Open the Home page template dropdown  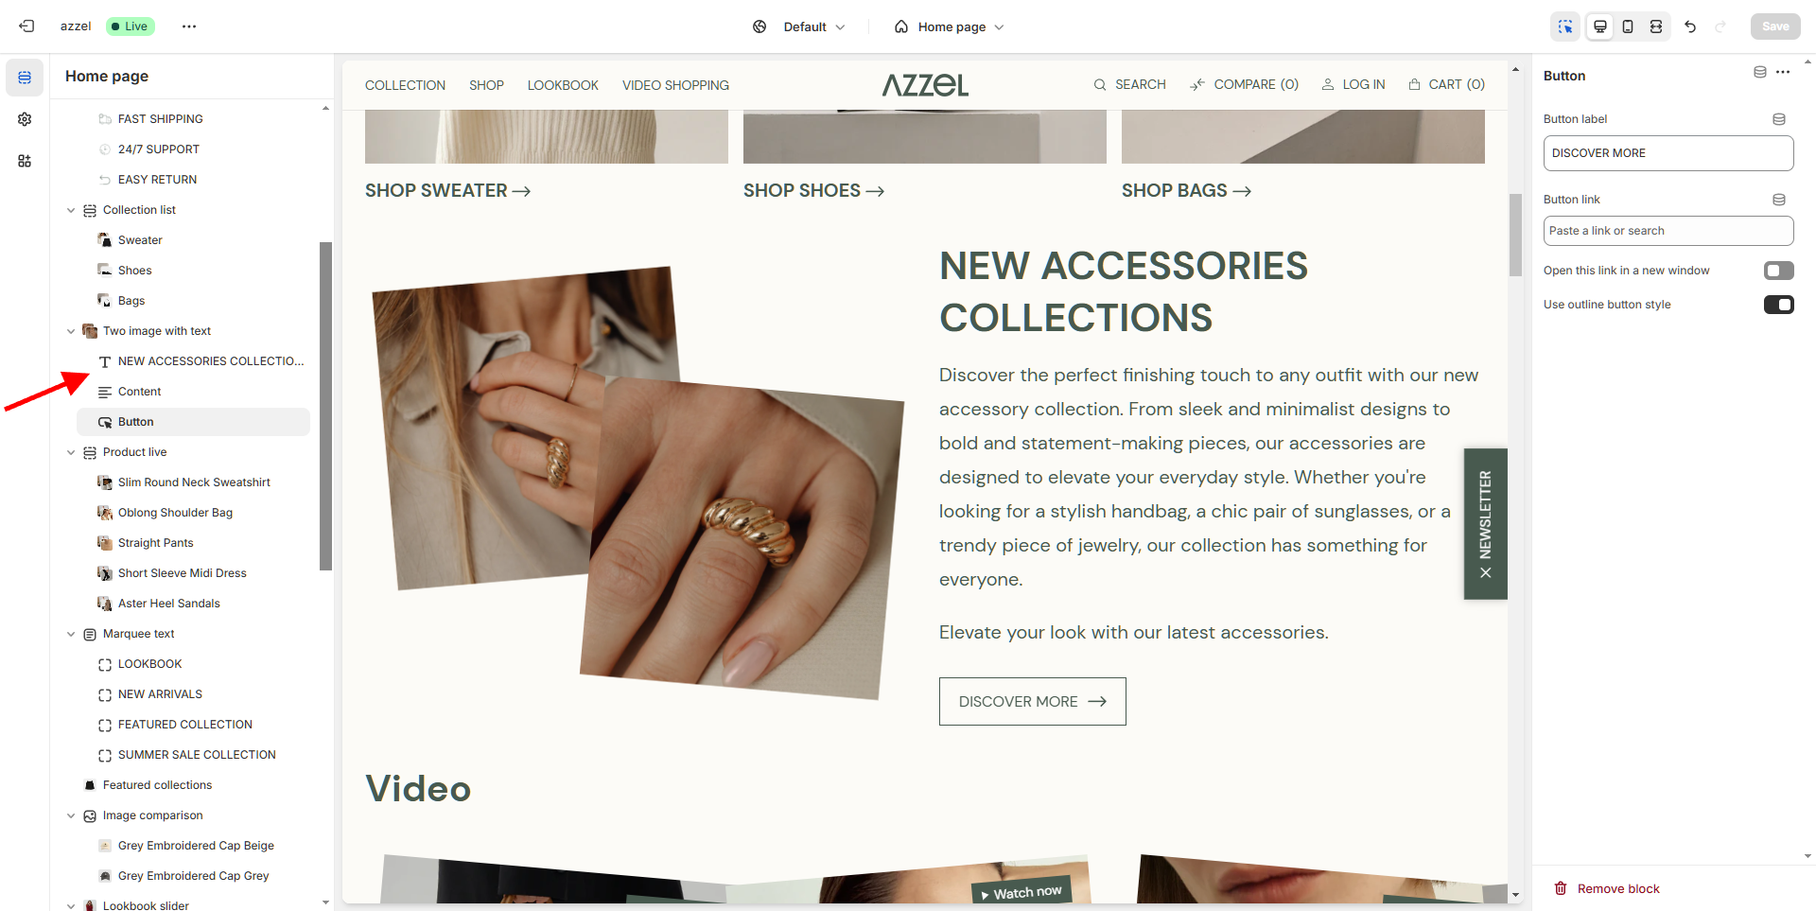click(950, 26)
